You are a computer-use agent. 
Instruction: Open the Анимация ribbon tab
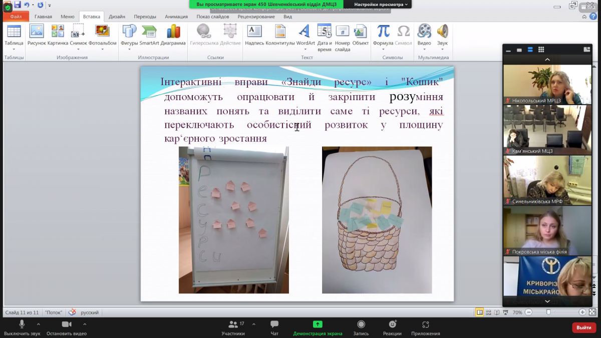[176, 17]
